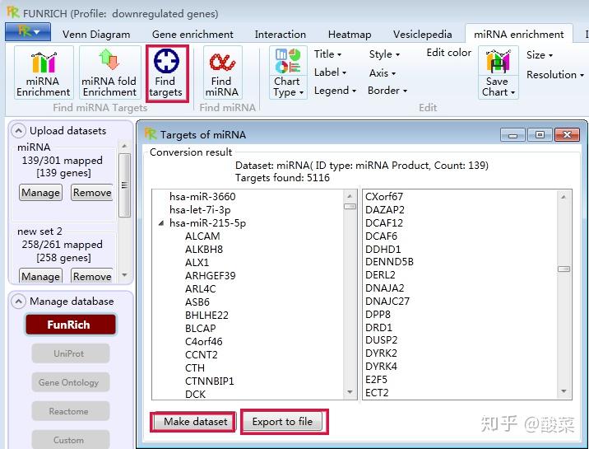Viewport: 589px width, 449px height.
Task: Select the Custom database button
Action: (x=71, y=440)
